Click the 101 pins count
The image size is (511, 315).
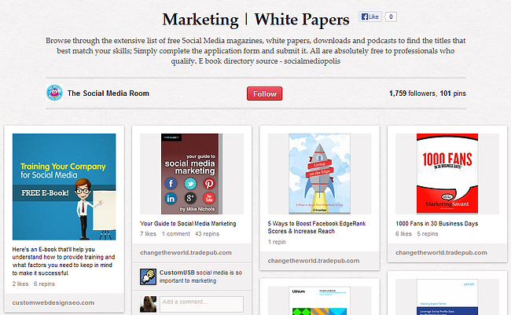pos(453,93)
